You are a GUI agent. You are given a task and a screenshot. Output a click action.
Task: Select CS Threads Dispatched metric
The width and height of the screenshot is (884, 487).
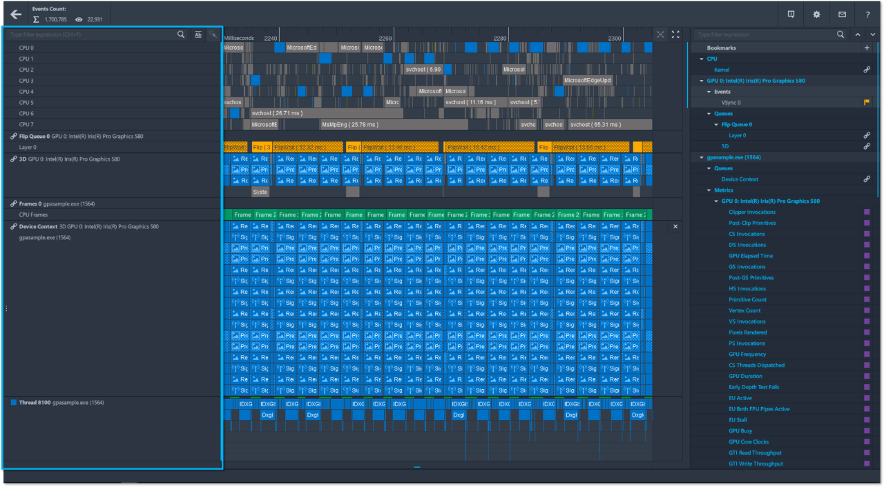(x=756, y=365)
